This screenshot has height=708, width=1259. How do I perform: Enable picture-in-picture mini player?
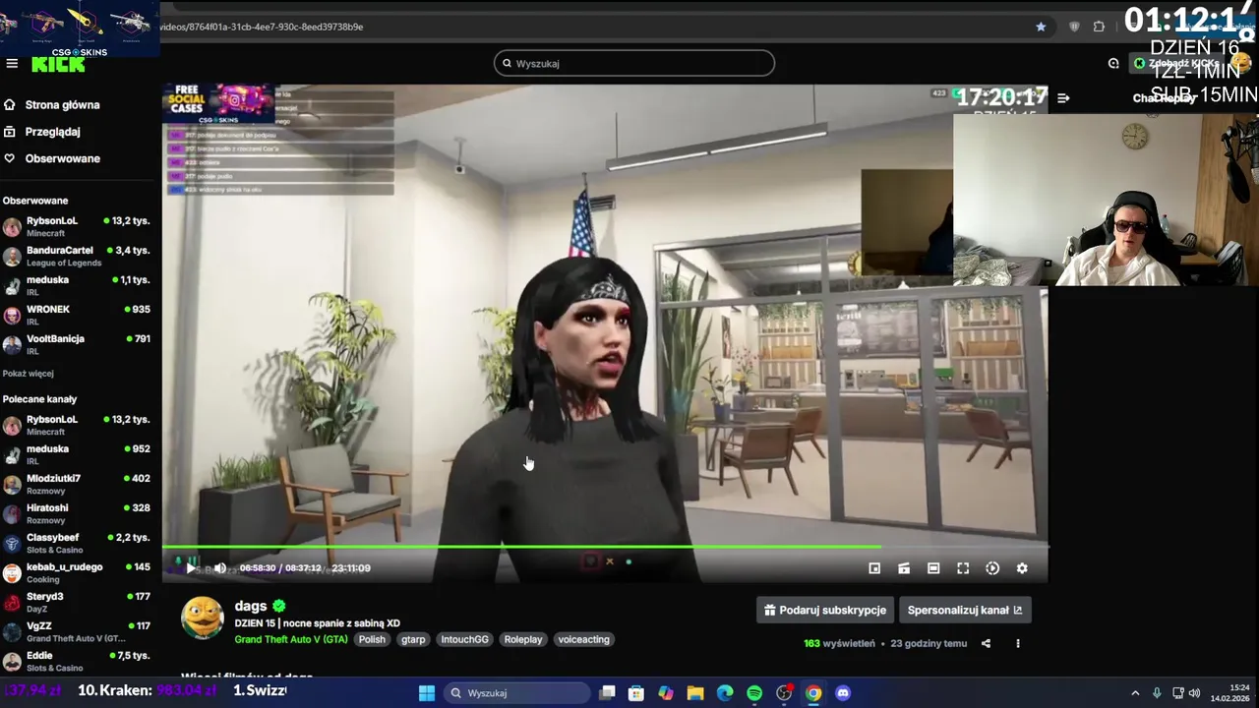click(x=874, y=568)
